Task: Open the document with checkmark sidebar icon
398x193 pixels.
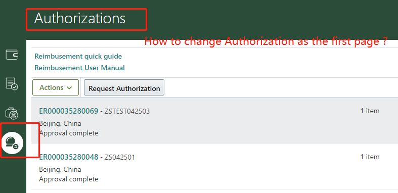Action: pos(12,84)
